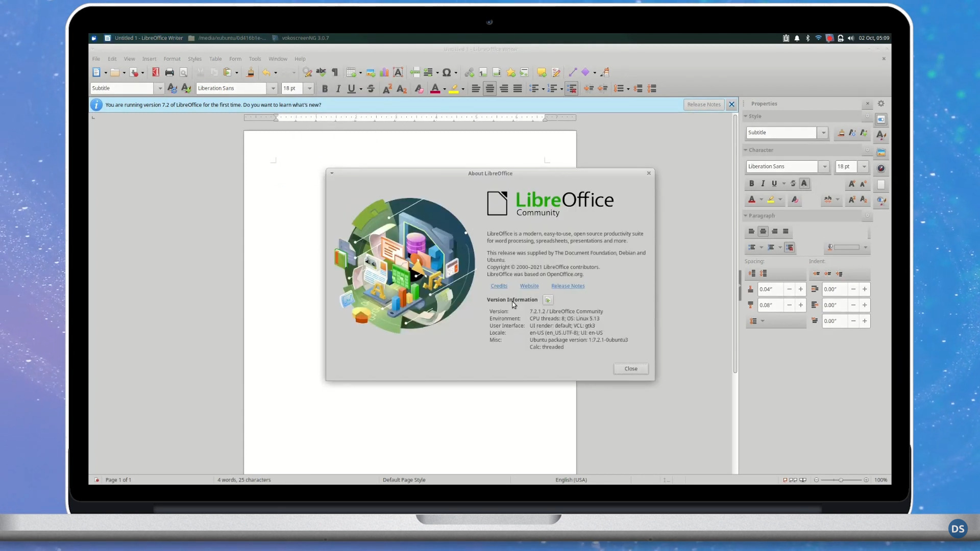The image size is (980, 551).
Task: Open the highlighting color dropdown arrow in toolbar
Action: [x=463, y=89]
